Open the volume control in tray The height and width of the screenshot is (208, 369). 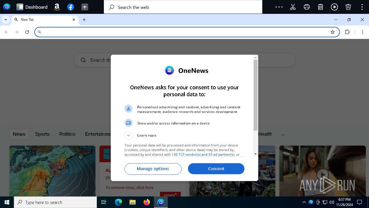click(332, 202)
